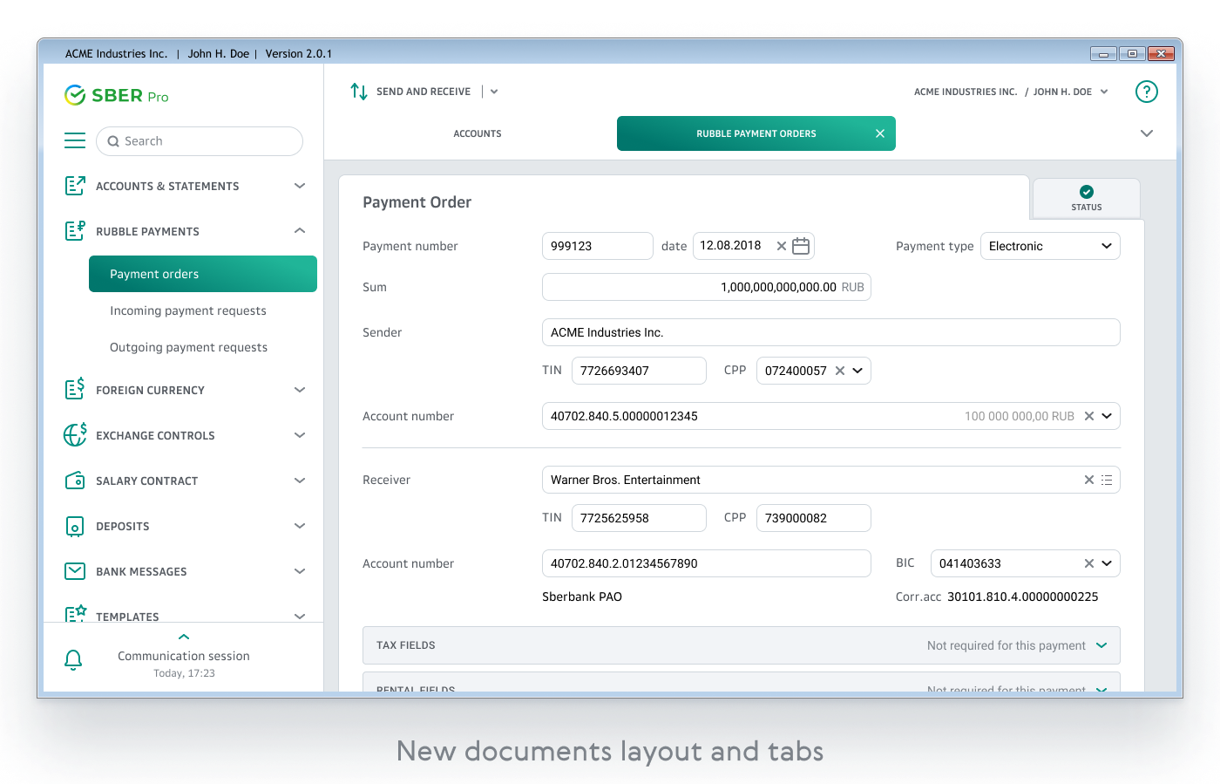Expand the Tax Fields section
The height and width of the screenshot is (784, 1220).
(1101, 645)
